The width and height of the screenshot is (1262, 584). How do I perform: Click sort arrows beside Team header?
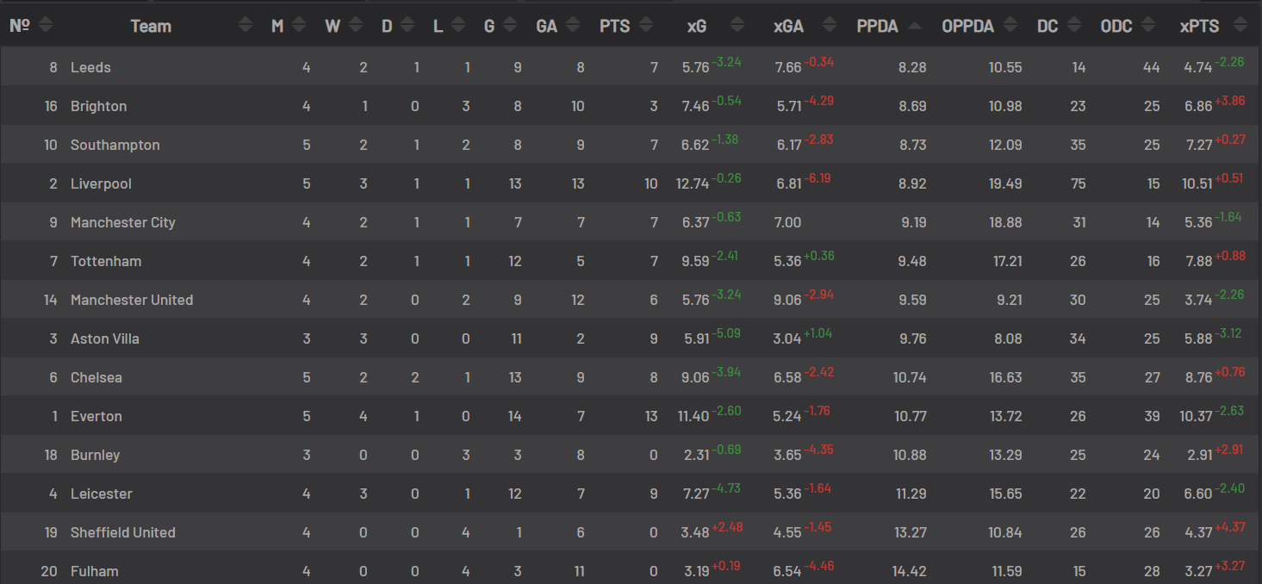pos(246,26)
